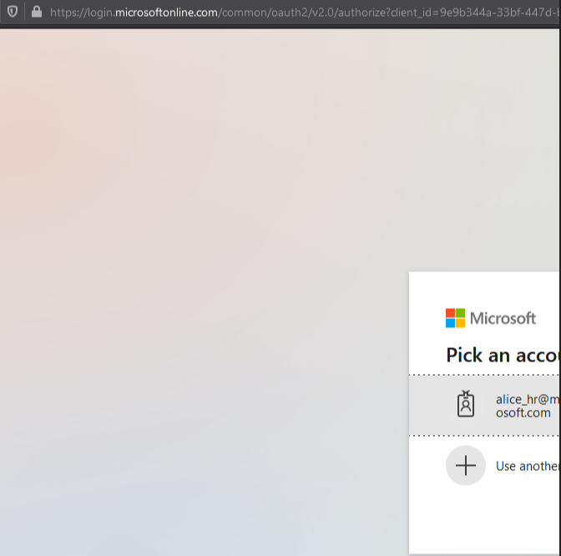
Task: Click the ID badge icon for alice_hr
Action: point(466,405)
